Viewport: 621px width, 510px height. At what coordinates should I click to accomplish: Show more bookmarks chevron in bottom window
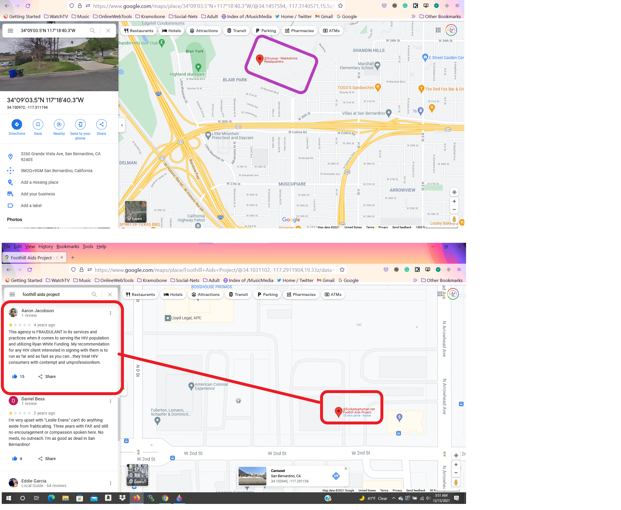(x=415, y=280)
